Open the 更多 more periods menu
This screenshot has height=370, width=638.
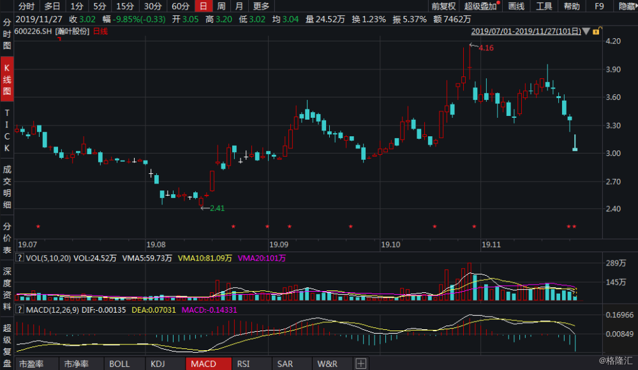[261, 6]
